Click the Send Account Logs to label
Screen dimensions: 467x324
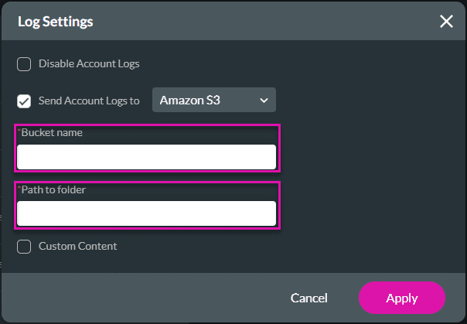(89, 101)
